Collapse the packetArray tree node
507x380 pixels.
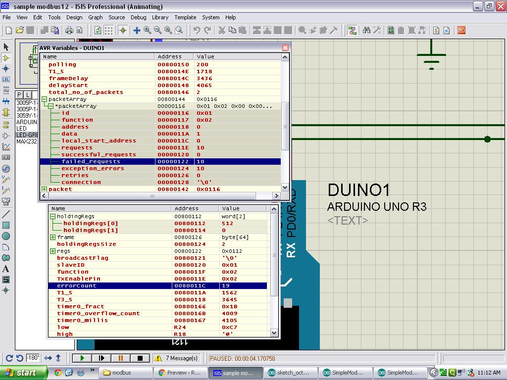(x=44, y=99)
